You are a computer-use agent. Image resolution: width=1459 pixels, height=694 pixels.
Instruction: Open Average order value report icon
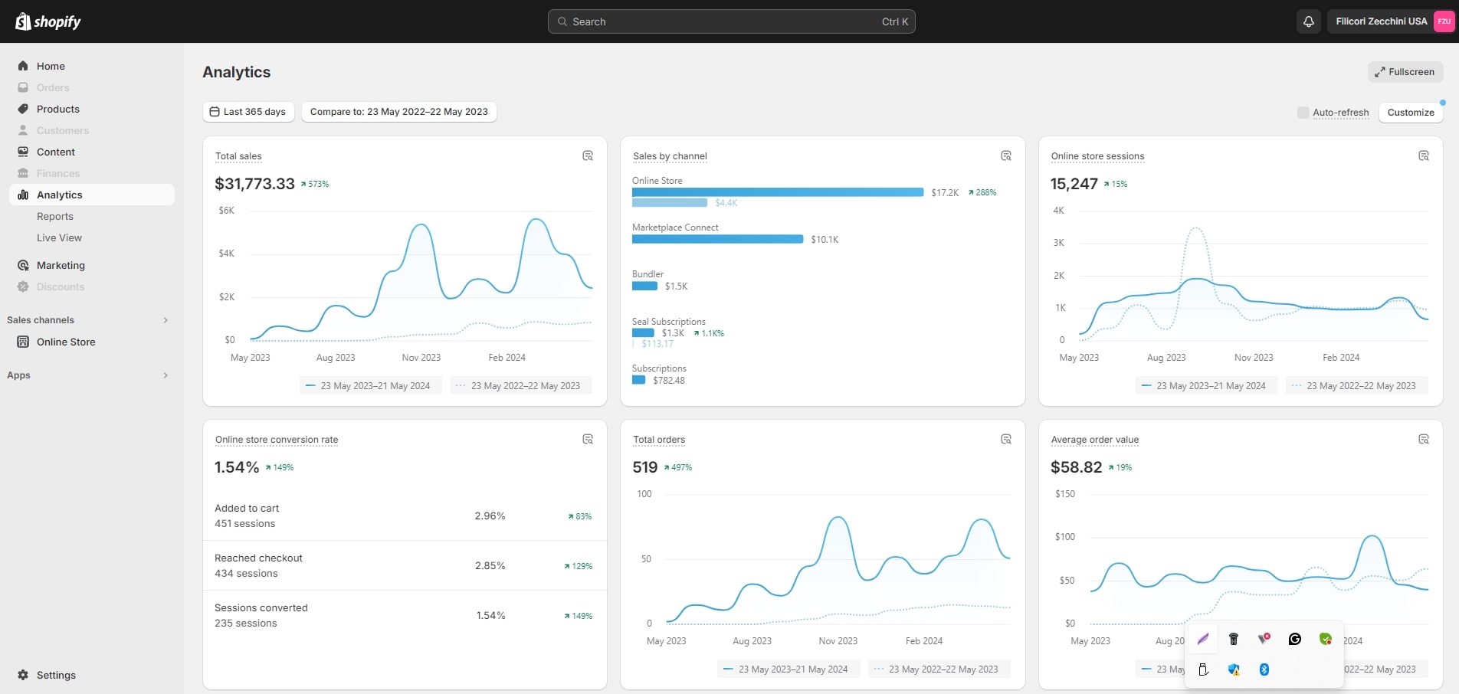click(1424, 439)
